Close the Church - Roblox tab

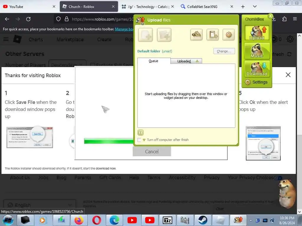click(113, 6)
